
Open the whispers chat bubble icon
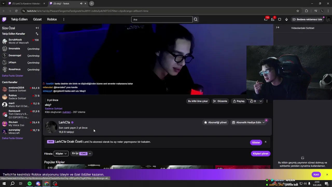280,19
